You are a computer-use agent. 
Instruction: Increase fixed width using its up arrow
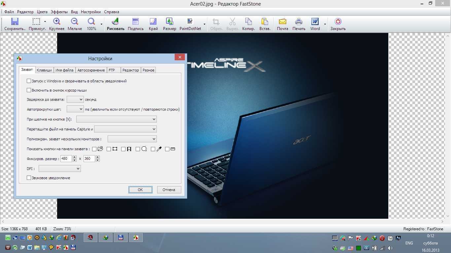pos(74,157)
